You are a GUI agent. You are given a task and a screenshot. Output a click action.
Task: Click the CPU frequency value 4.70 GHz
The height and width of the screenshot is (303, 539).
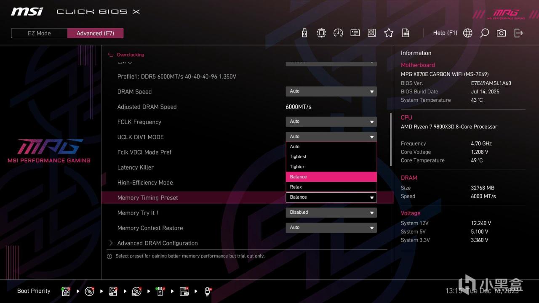click(481, 144)
